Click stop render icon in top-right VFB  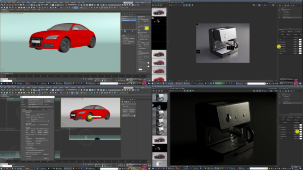[x=273, y=5]
